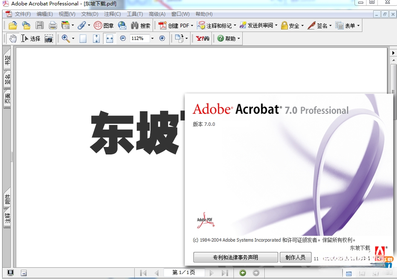Open the 书签 bookmarks side tab
This screenshot has width=397, height=279.
click(x=8, y=60)
